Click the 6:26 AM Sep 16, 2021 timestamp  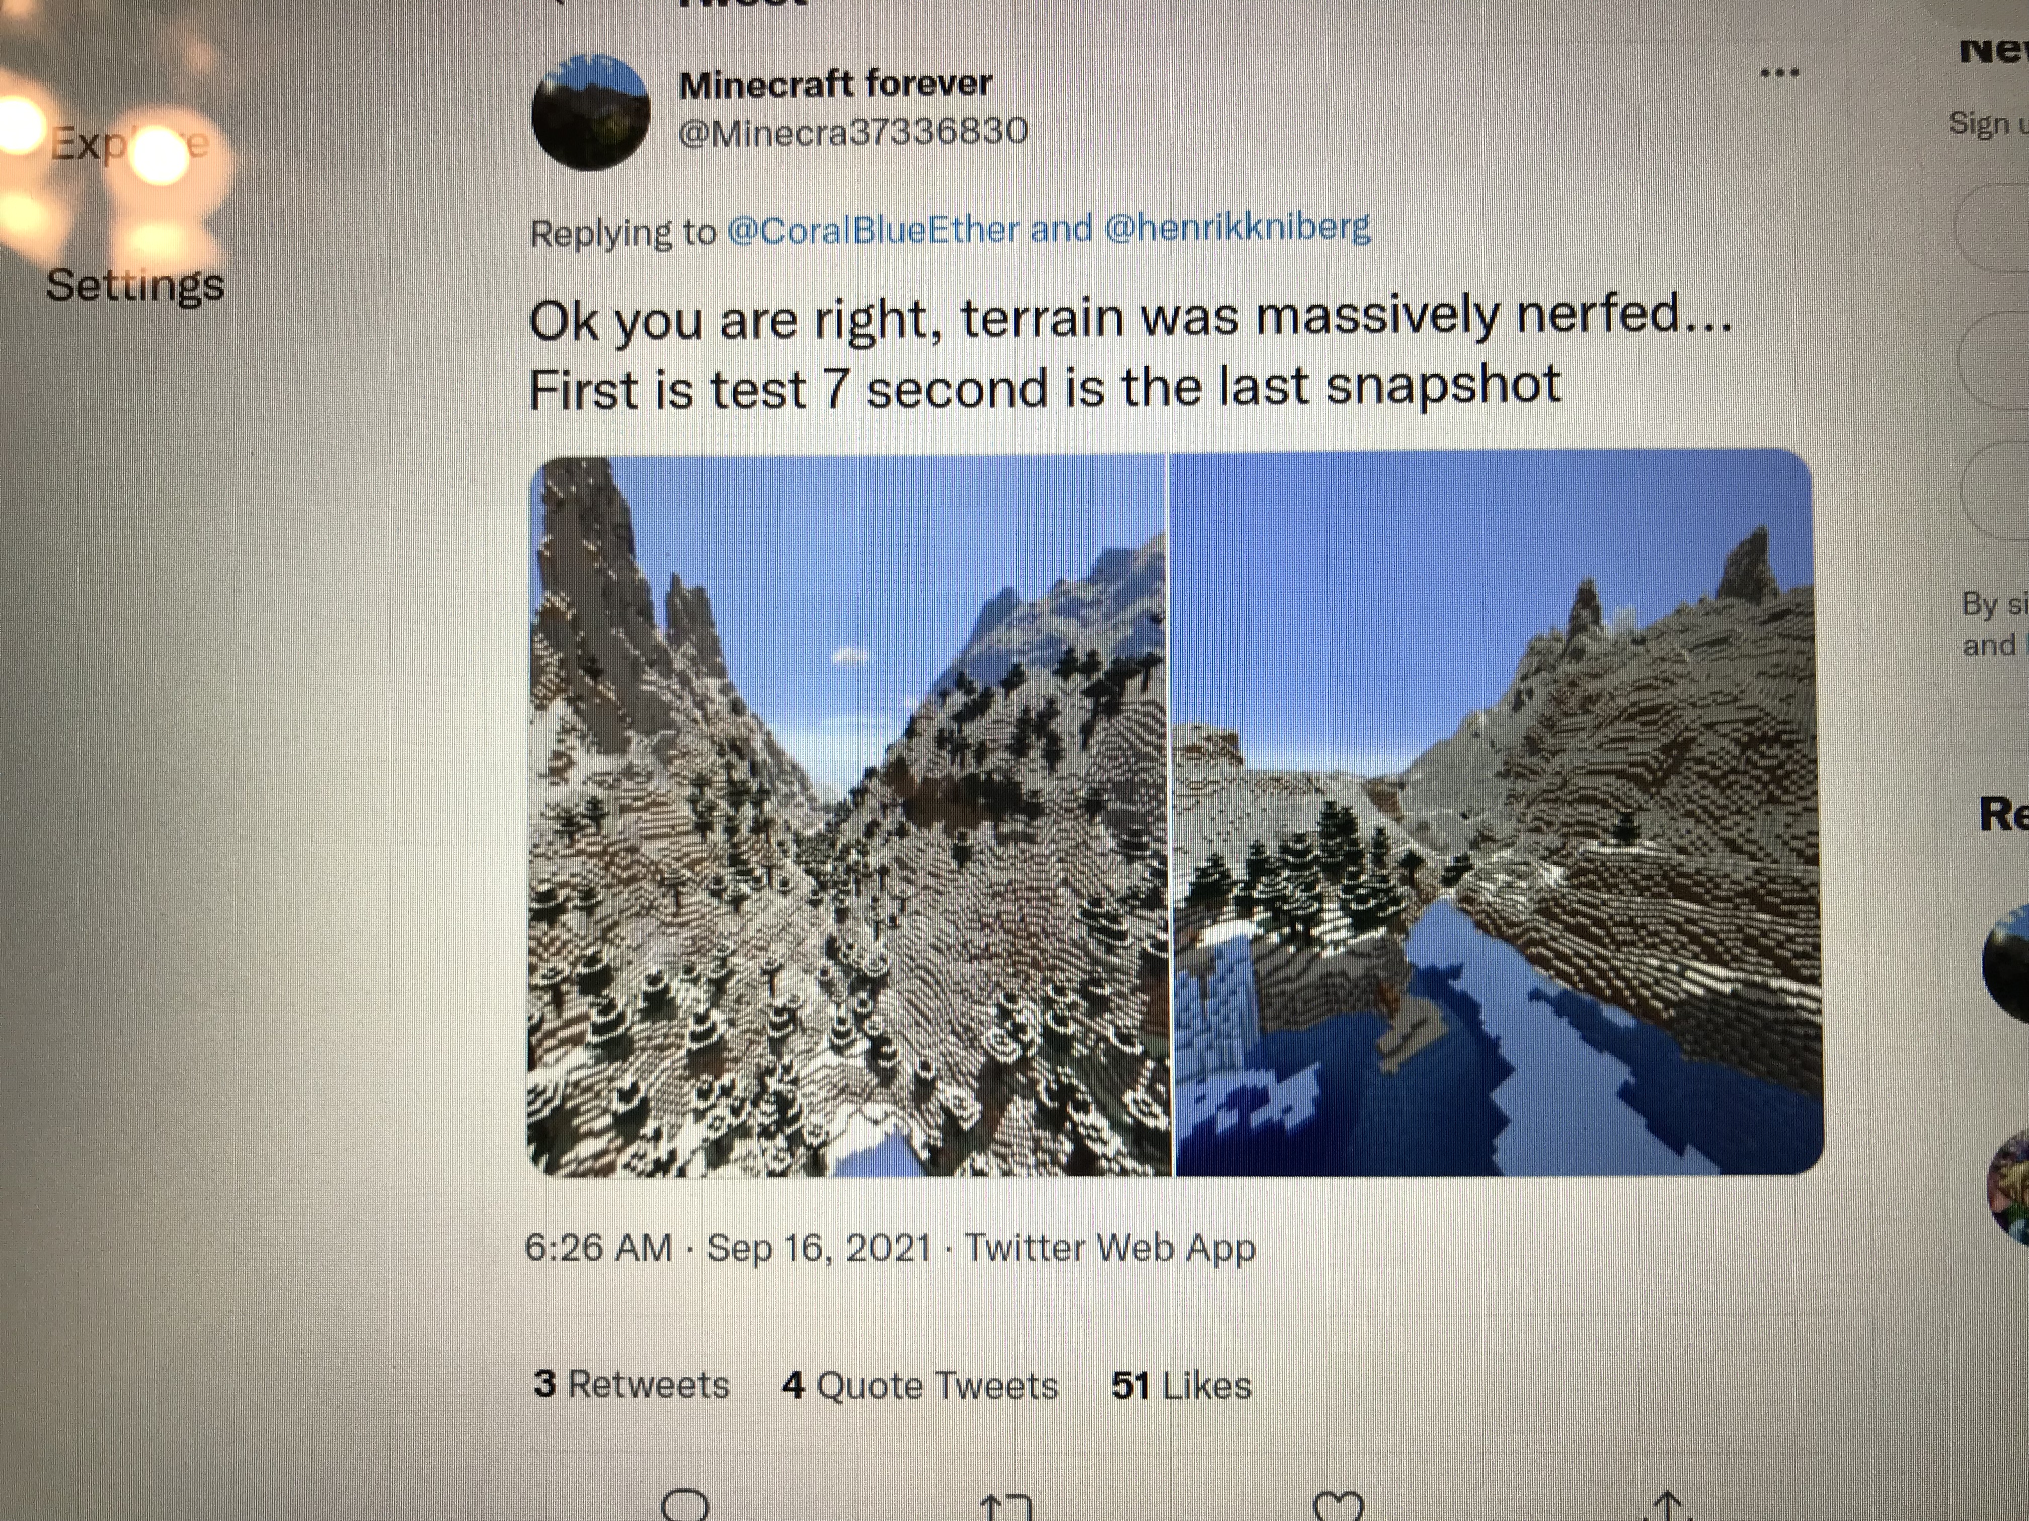[728, 1248]
